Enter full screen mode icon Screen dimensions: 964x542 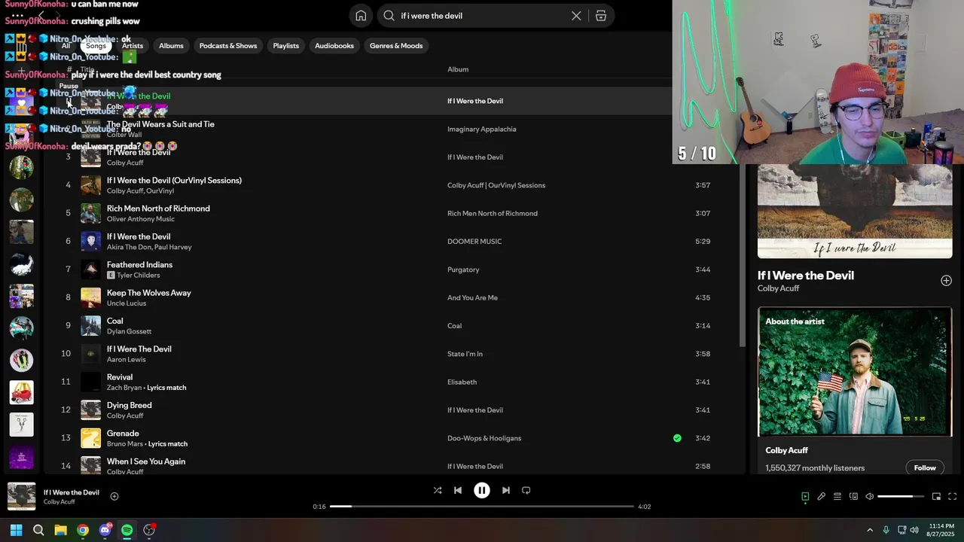click(952, 496)
